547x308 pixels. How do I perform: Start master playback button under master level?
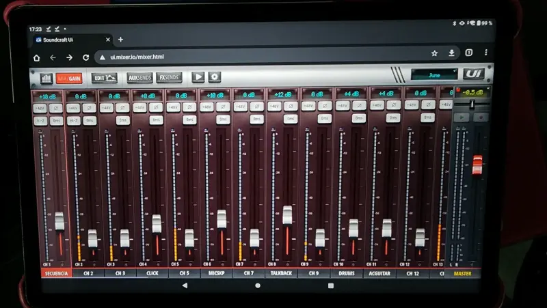[462, 117]
